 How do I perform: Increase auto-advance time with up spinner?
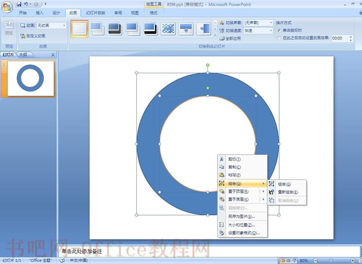(x=351, y=37)
